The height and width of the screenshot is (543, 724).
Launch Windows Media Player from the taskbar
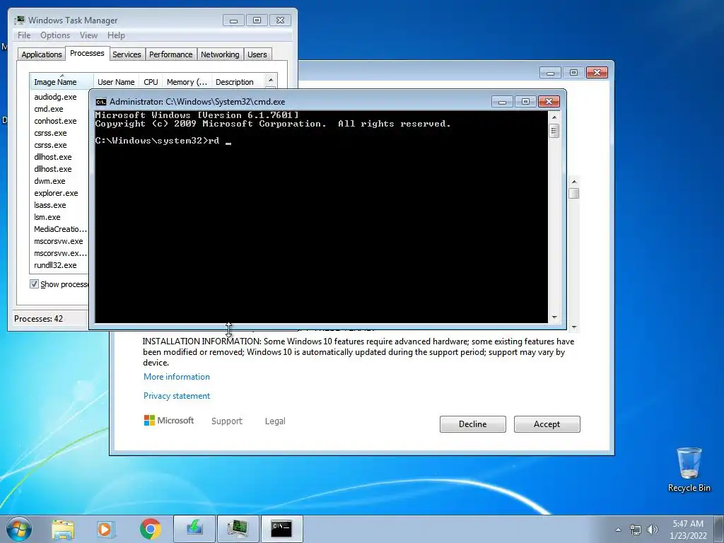(106, 530)
